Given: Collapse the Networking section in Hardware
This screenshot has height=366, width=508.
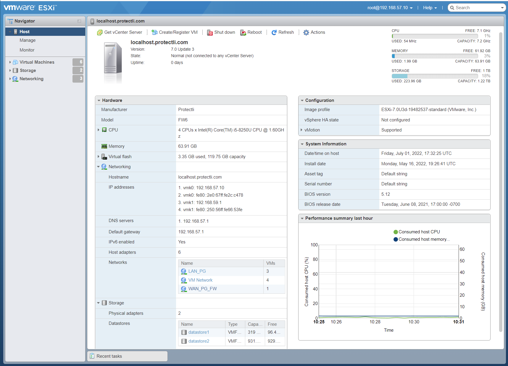Looking at the screenshot, I should (99, 167).
